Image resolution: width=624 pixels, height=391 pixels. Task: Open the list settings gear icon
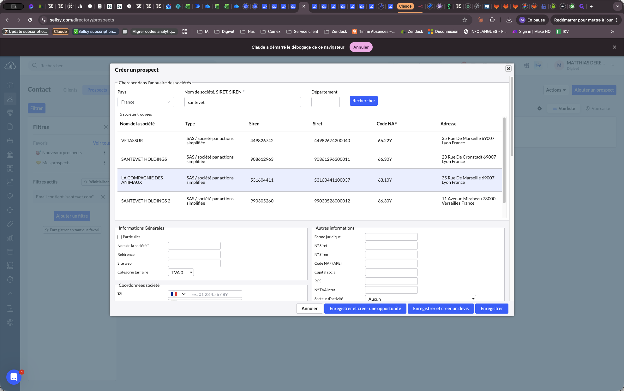(x=540, y=108)
